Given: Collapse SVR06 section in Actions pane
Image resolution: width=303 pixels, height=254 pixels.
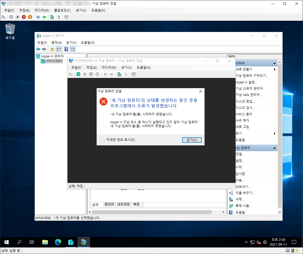Looking at the screenshot, I should tap(274, 63).
